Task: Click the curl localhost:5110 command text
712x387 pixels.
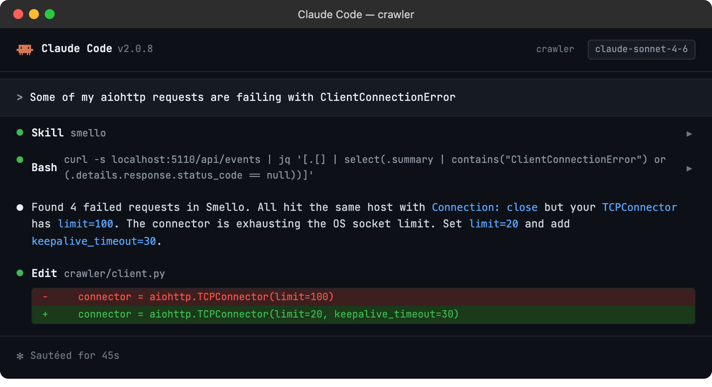Action: pos(365,167)
